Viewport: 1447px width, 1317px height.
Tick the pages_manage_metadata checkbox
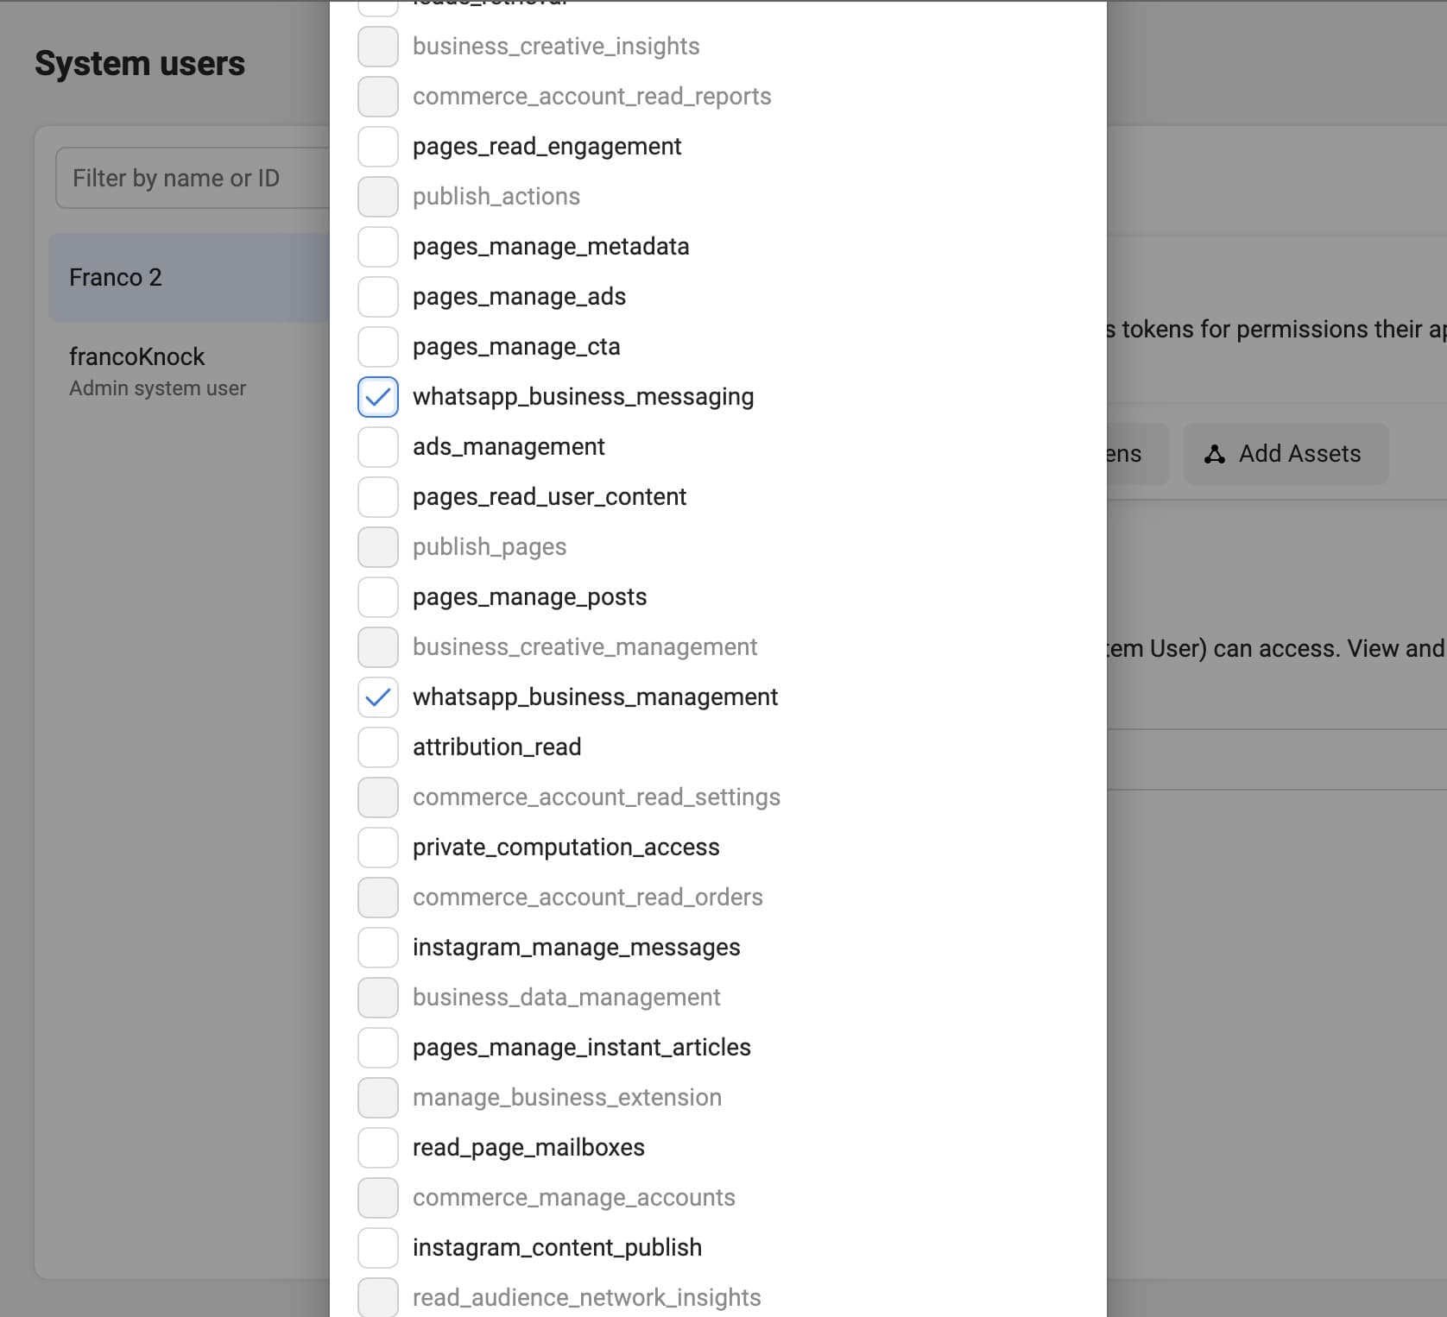click(x=378, y=247)
